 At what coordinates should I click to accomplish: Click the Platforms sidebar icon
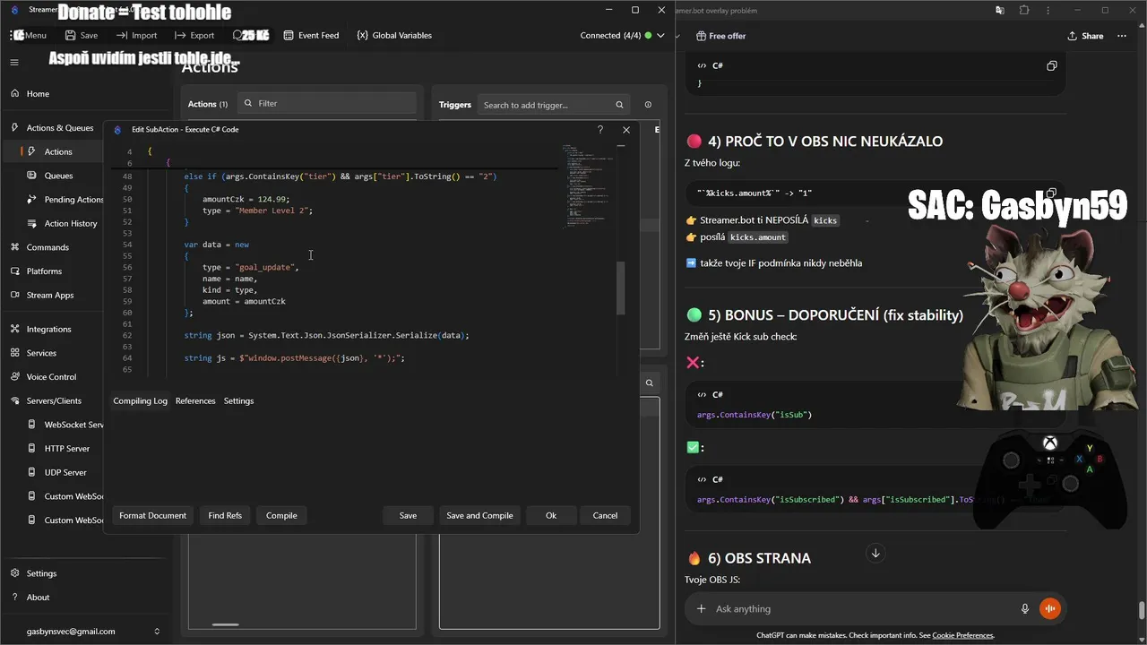click(x=15, y=271)
